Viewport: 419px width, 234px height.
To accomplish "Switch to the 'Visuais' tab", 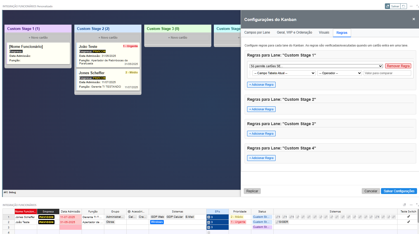I will tap(324, 32).
